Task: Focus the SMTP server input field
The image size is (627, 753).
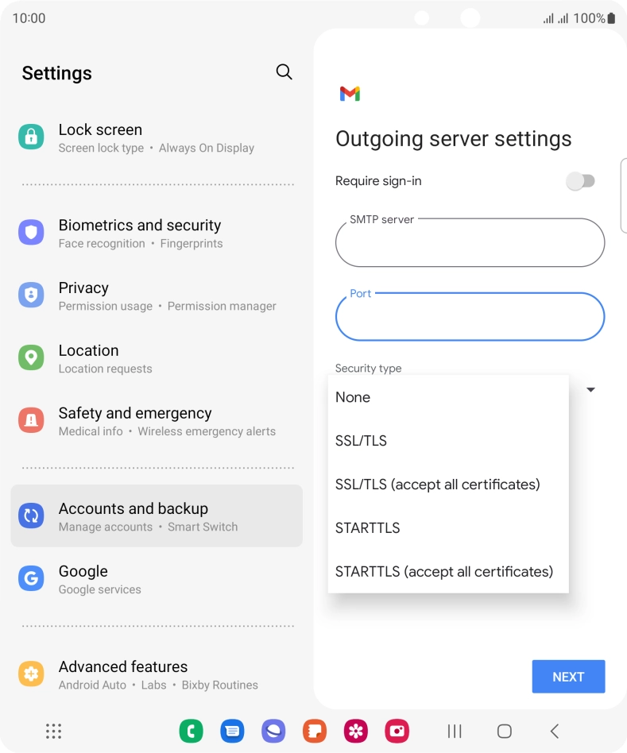Action: point(470,245)
